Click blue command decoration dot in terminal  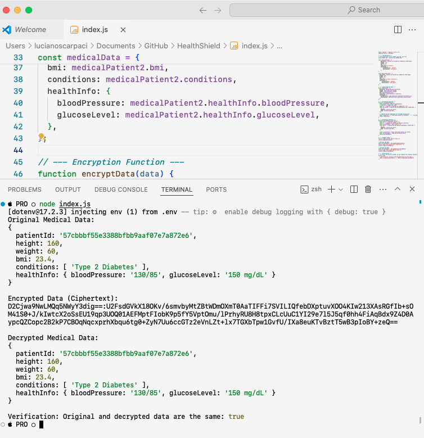[x=3, y=204]
